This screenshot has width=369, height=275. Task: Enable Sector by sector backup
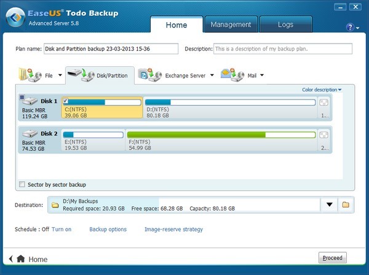(23, 184)
